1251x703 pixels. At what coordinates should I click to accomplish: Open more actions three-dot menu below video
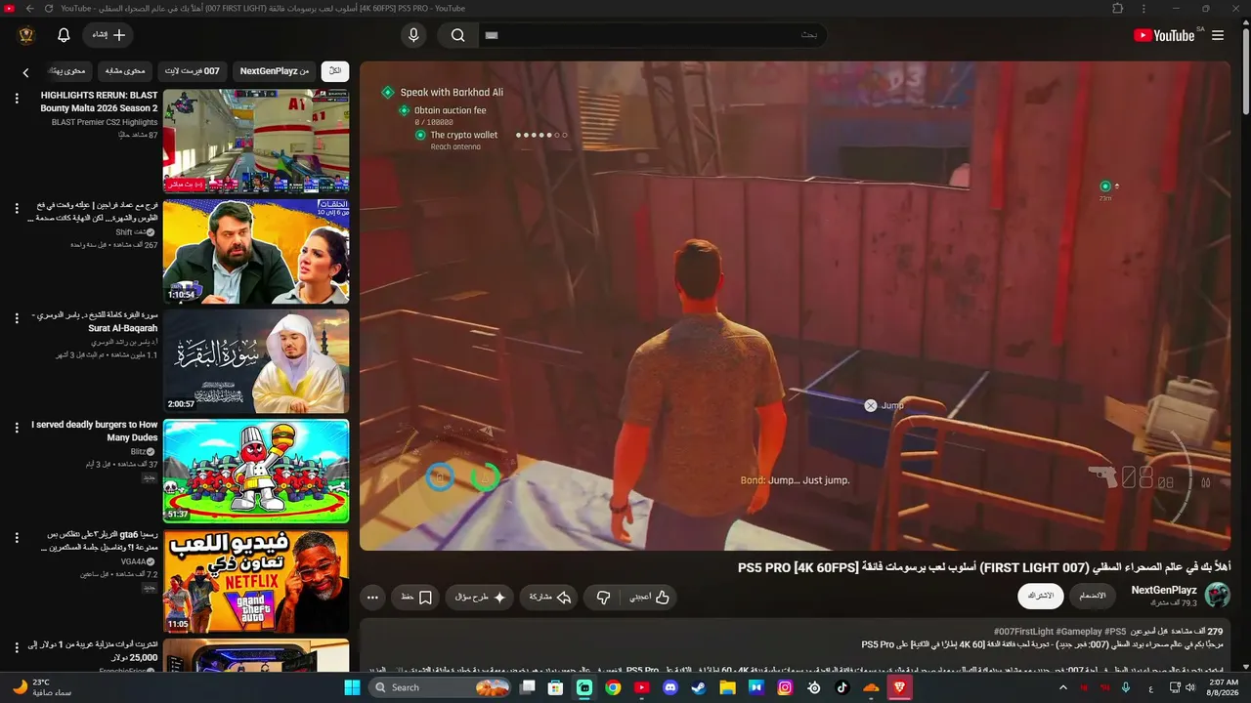pos(372,597)
